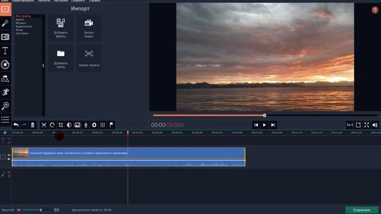The height and width of the screenshot is (214, 381).
Task: Click the Add Folder tile
Action: [x=61, y=58]
